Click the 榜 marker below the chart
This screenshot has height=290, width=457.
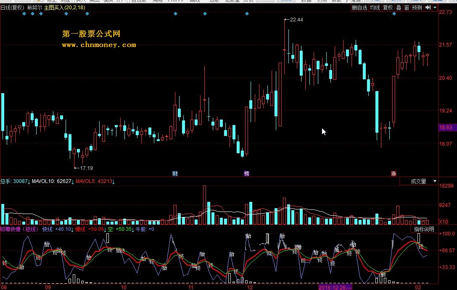point(246,174)
